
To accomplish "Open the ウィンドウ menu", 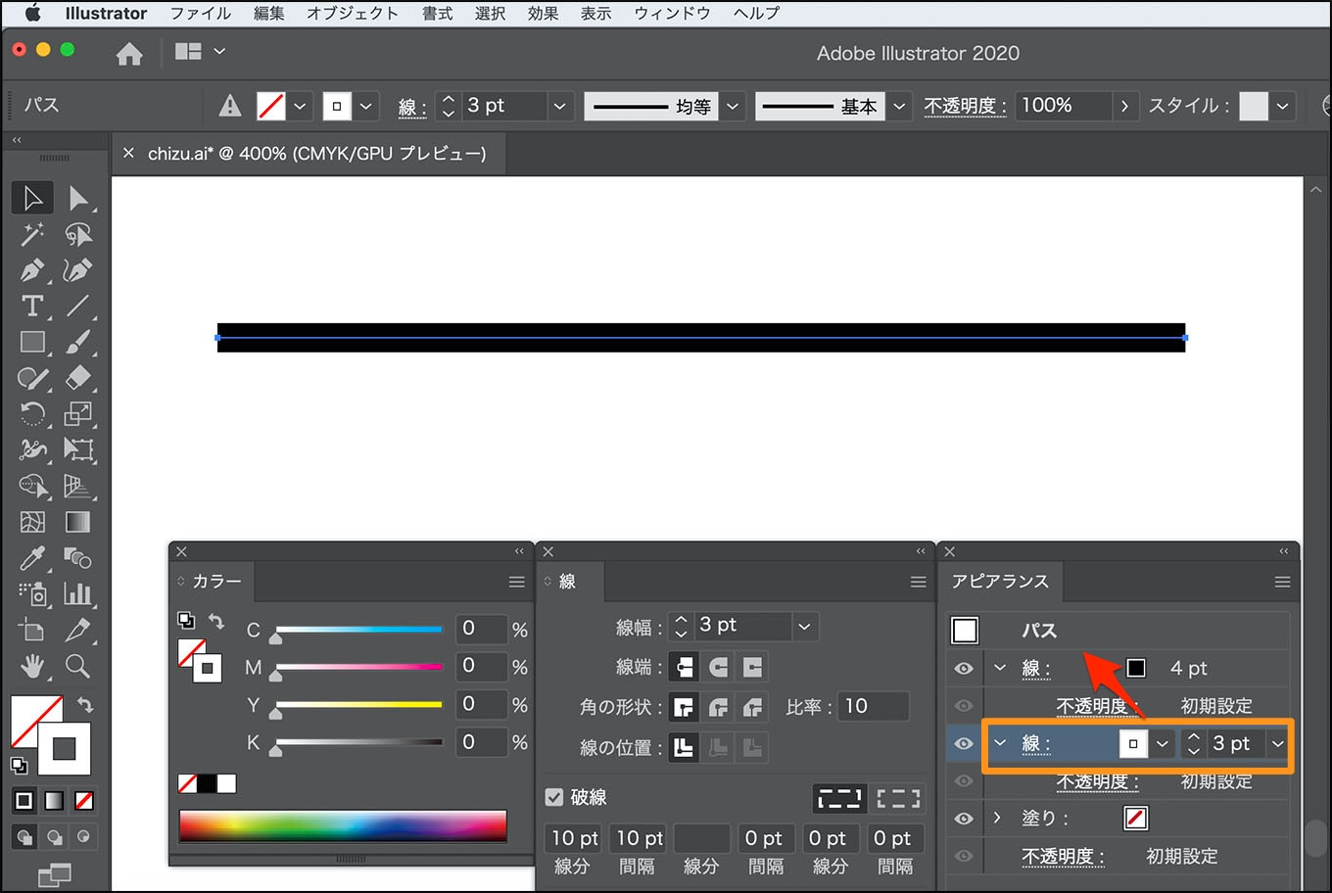I will coord(672,14).
